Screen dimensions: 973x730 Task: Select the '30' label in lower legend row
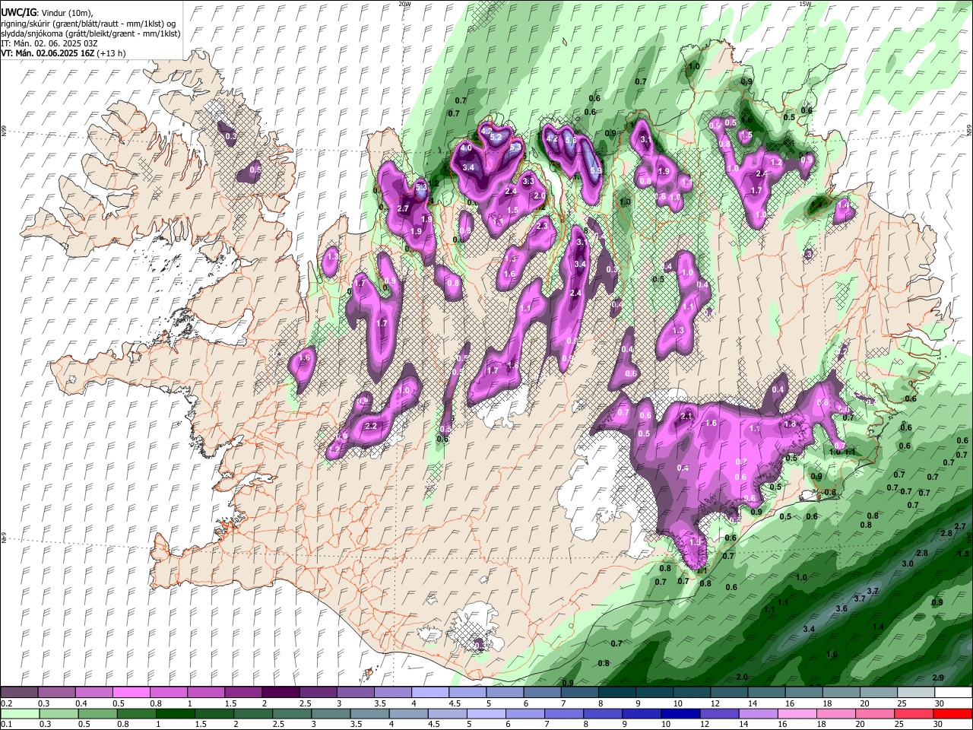coord(940,725)
